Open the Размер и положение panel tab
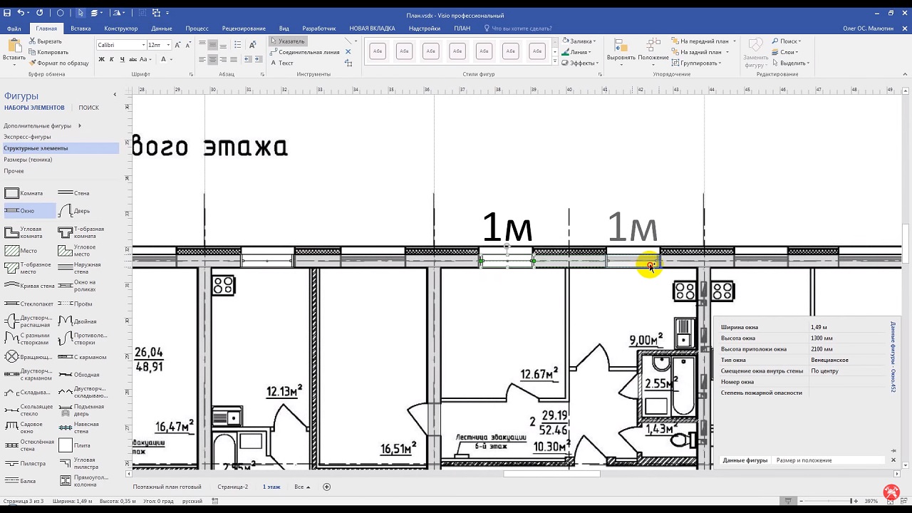The width and height of the screenshot is (912, 513). [804, 460]
